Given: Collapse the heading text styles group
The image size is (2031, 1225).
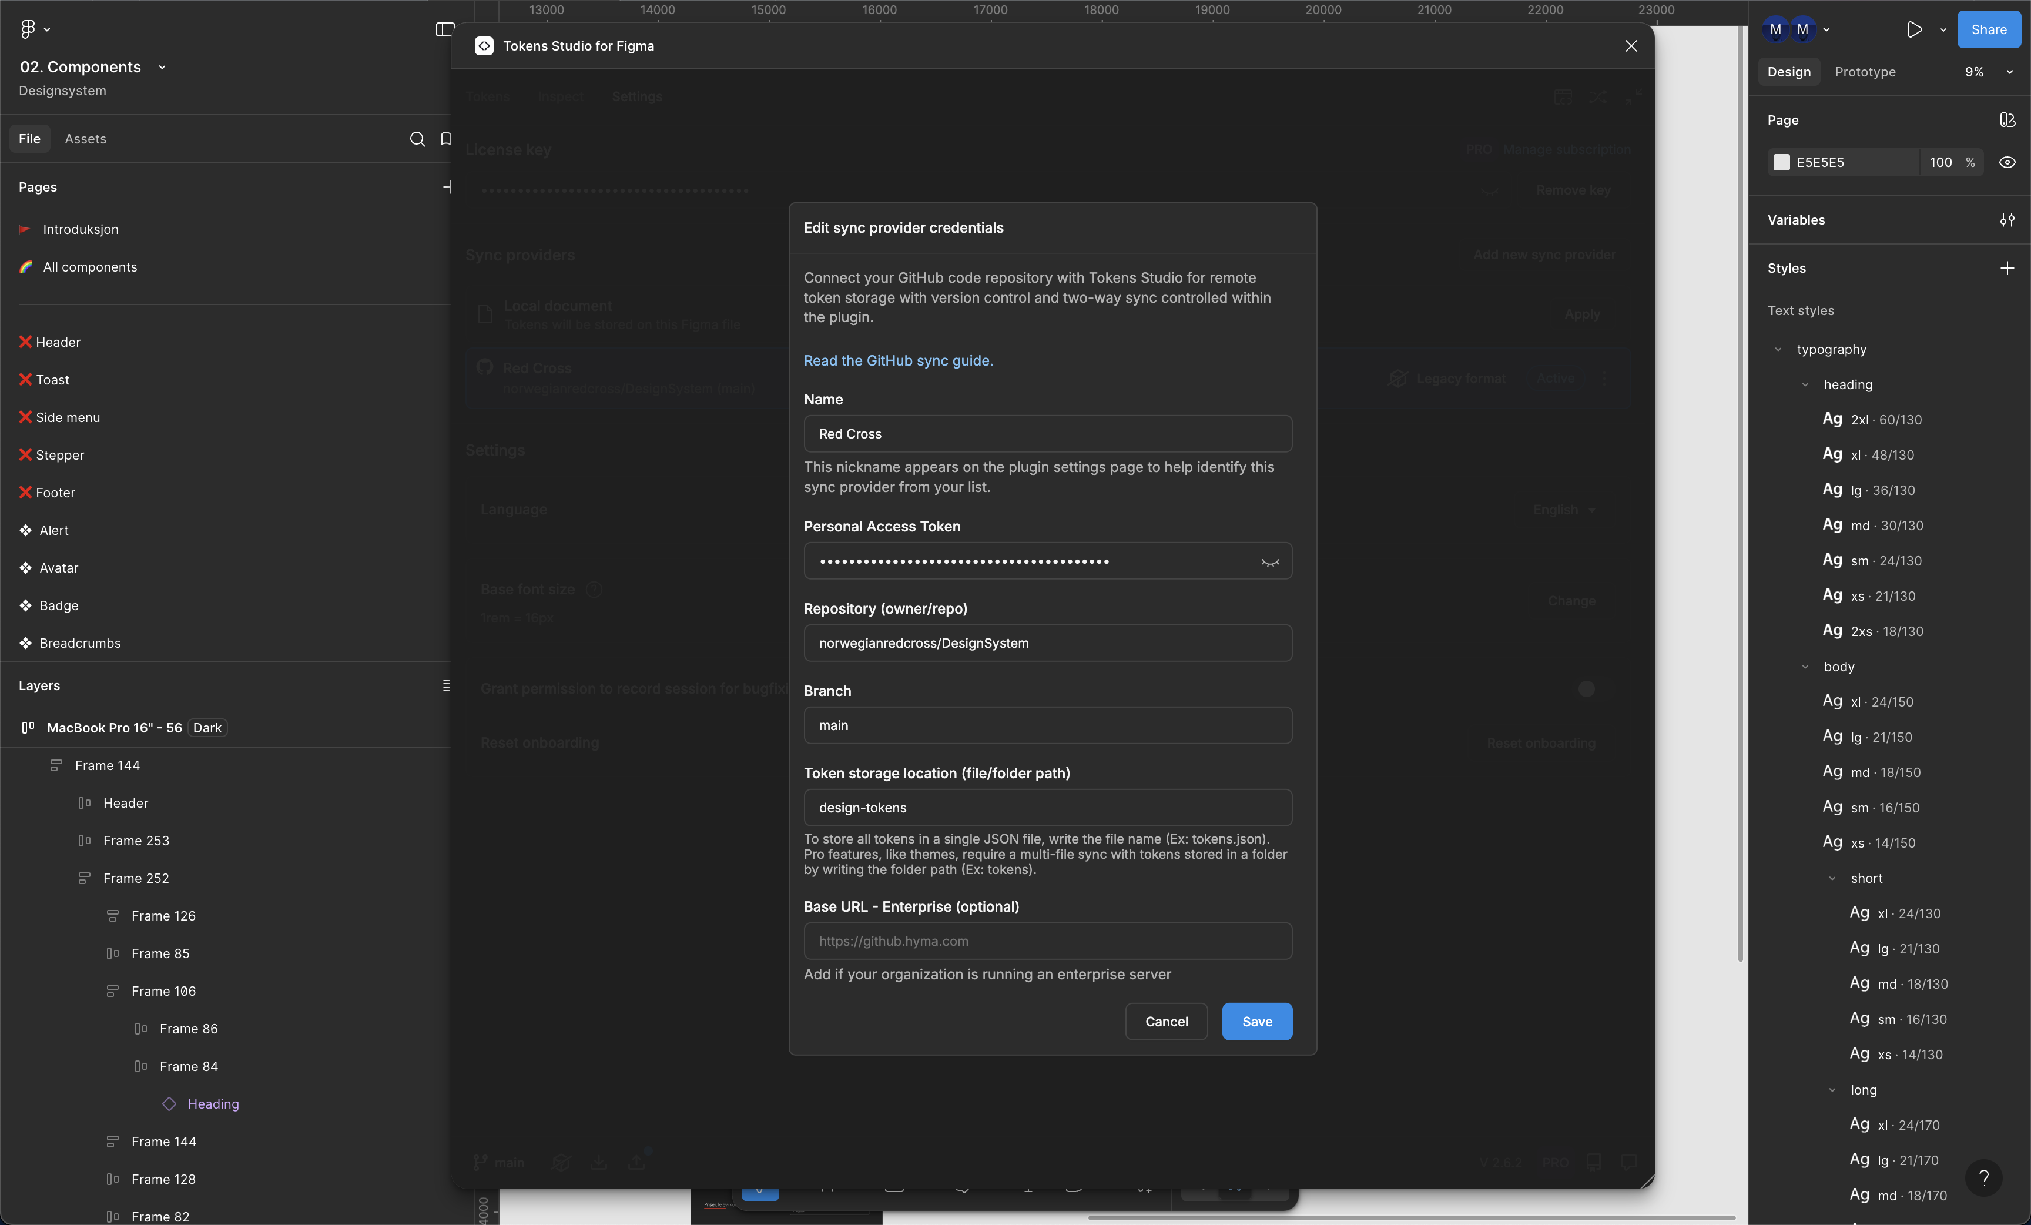Looking at the screenshot, I should 1804,385.
